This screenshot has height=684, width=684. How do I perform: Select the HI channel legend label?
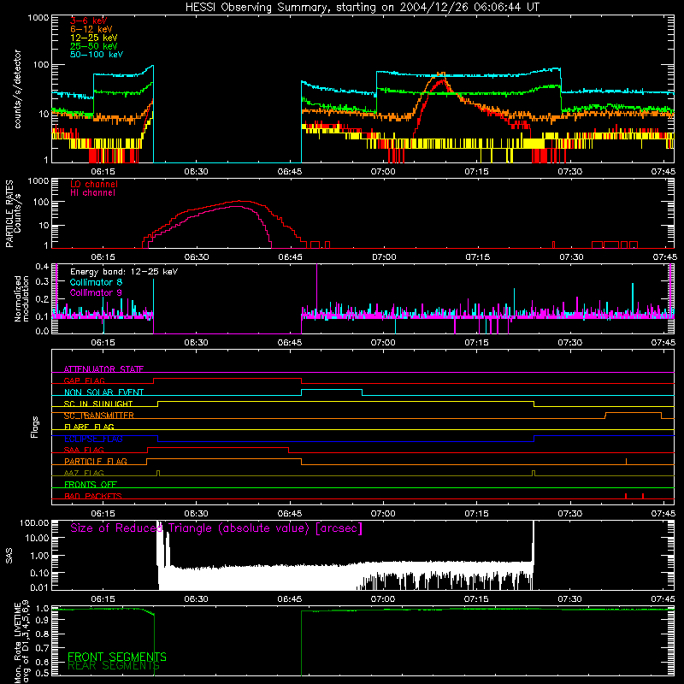tap(92, 193)
